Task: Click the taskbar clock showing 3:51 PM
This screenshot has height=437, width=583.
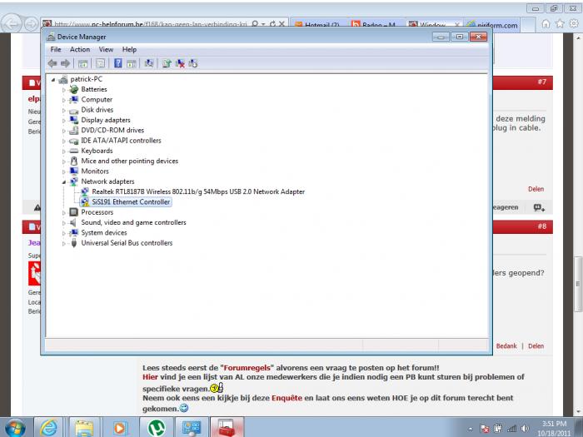Action: click(x=554, y=429)
